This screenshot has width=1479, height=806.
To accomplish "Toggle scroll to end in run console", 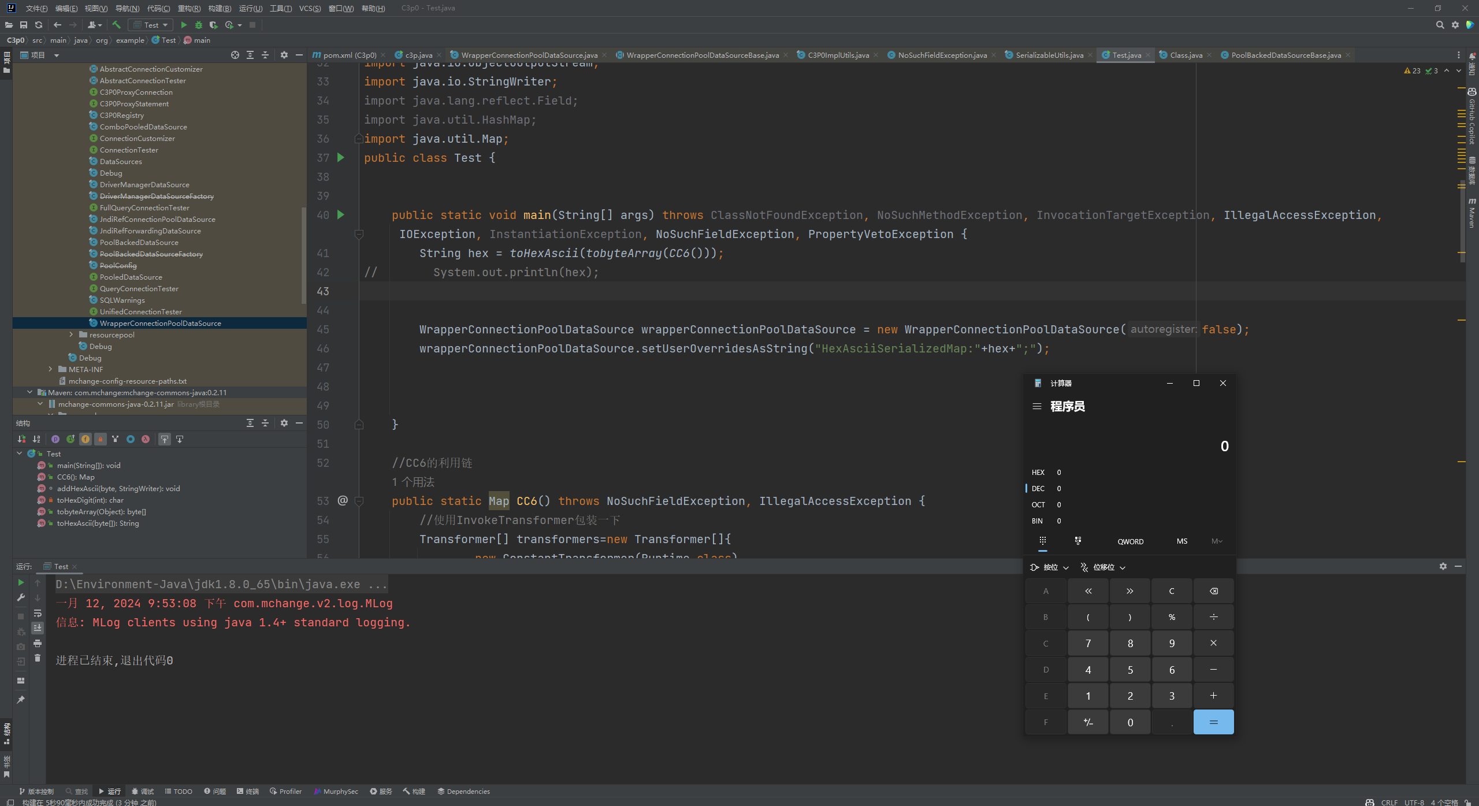I will (x=38, y=628).
